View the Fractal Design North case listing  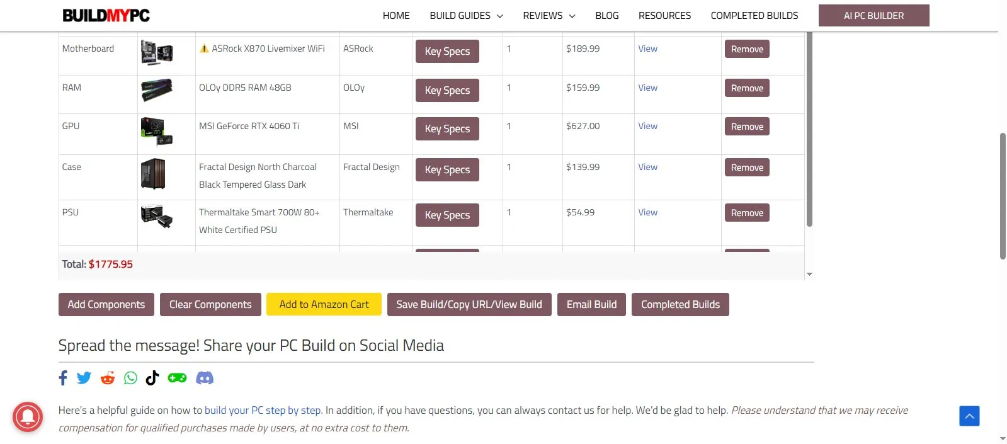[x=647, y=167]
